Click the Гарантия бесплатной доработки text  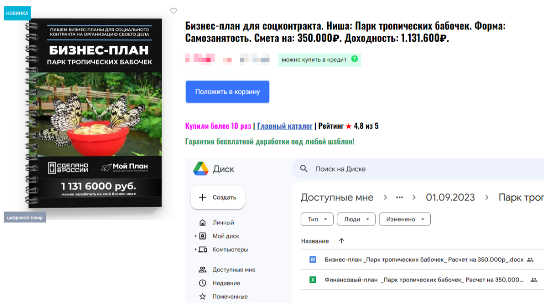(269, 141)
